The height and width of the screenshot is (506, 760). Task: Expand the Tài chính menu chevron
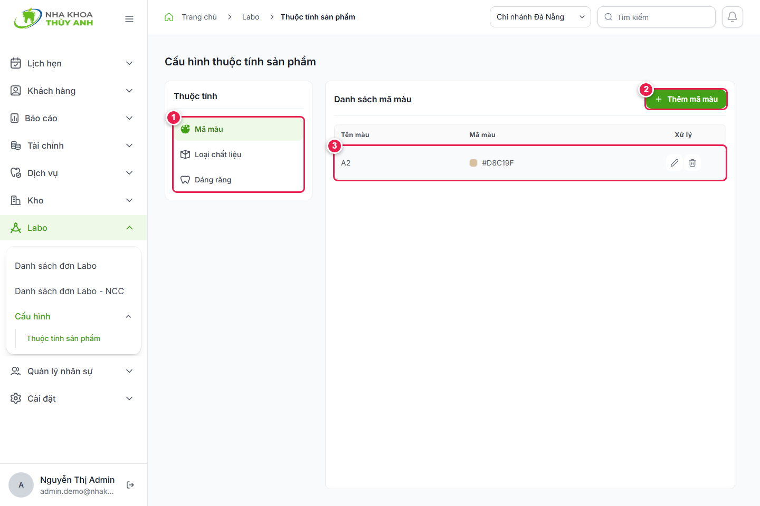(129, 145)
